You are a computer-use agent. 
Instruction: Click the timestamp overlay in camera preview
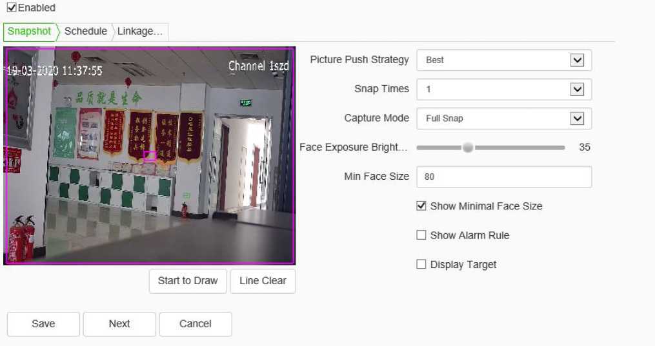[54, 70]
